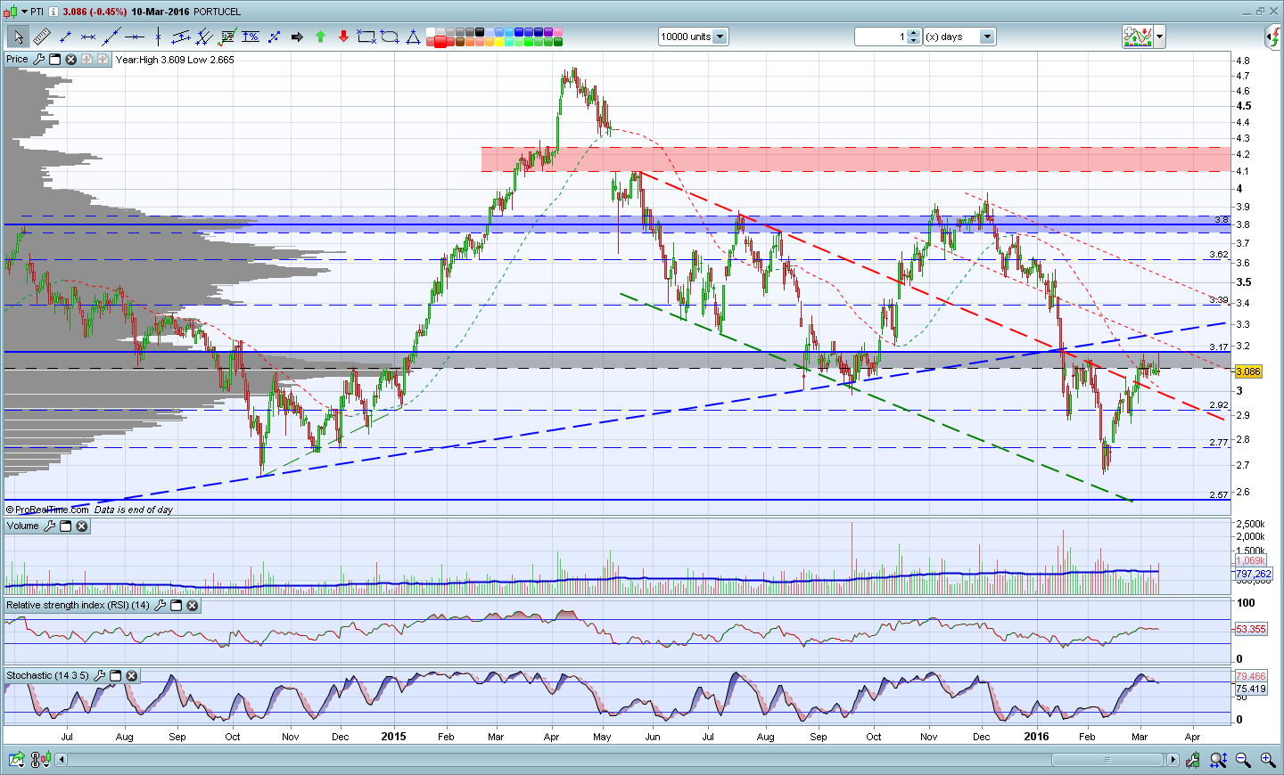
Task: Click the chart style candlestick icon
Action: pos(10,12)
